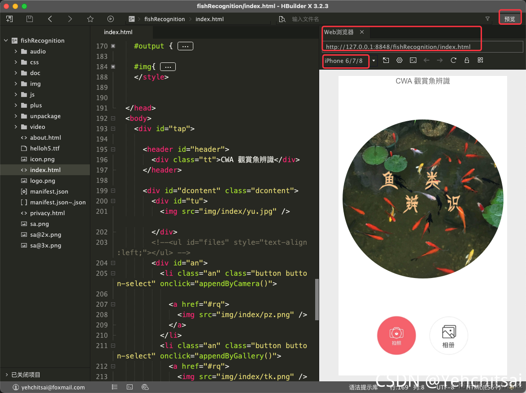Screen dimensions: 526x393
Task: Open privacy.html file
Action: (x=47, y=213)
